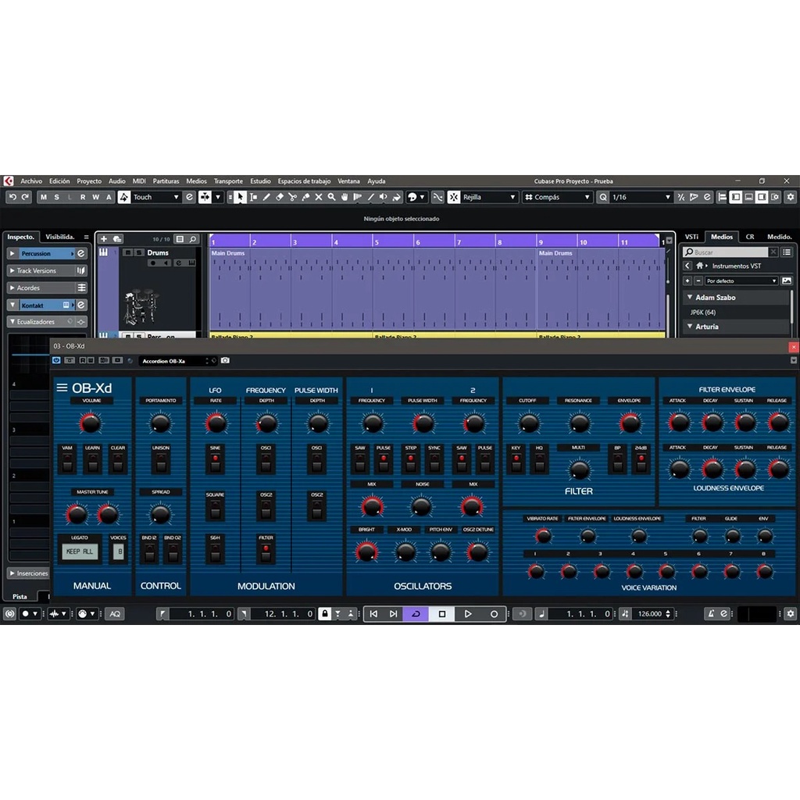The image size is (800, 800).
Task: Open the Archivo menu
Action: [x=31, y=181]
